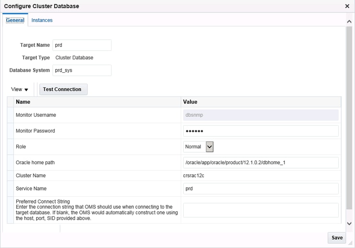Edit the Service Name field

[x=260, y=189]
